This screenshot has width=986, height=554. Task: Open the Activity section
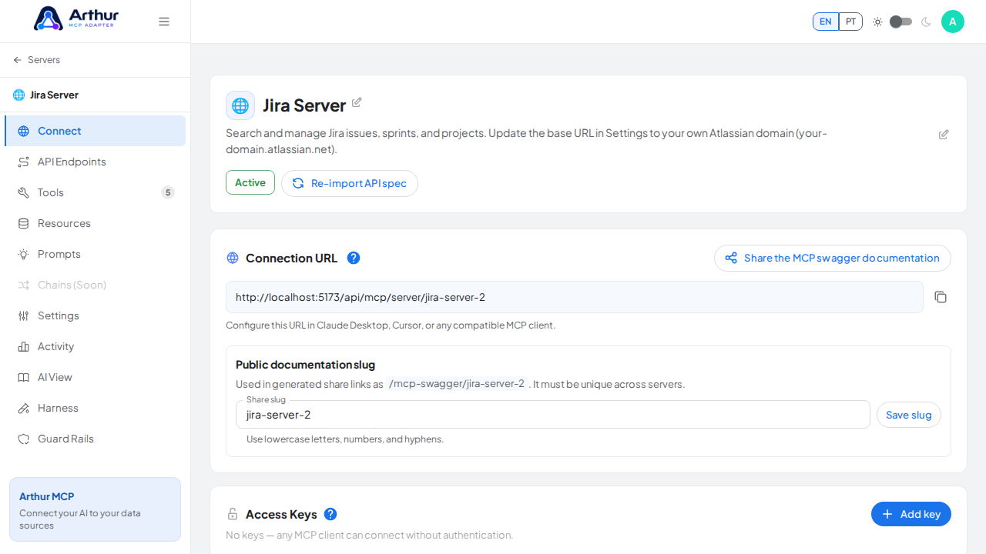click(x=95, y=346)
